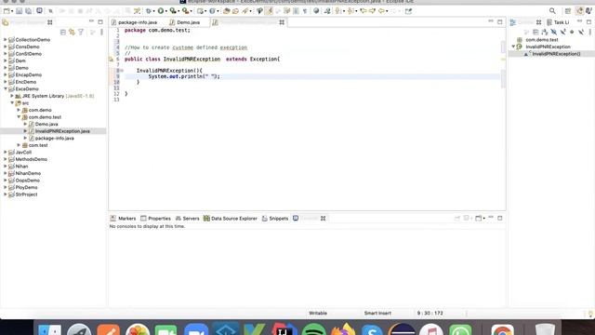Click the 'Writable' status bar entry
Image resolution: width=595 pixels, height=335 pixels.
pos(318,313)
